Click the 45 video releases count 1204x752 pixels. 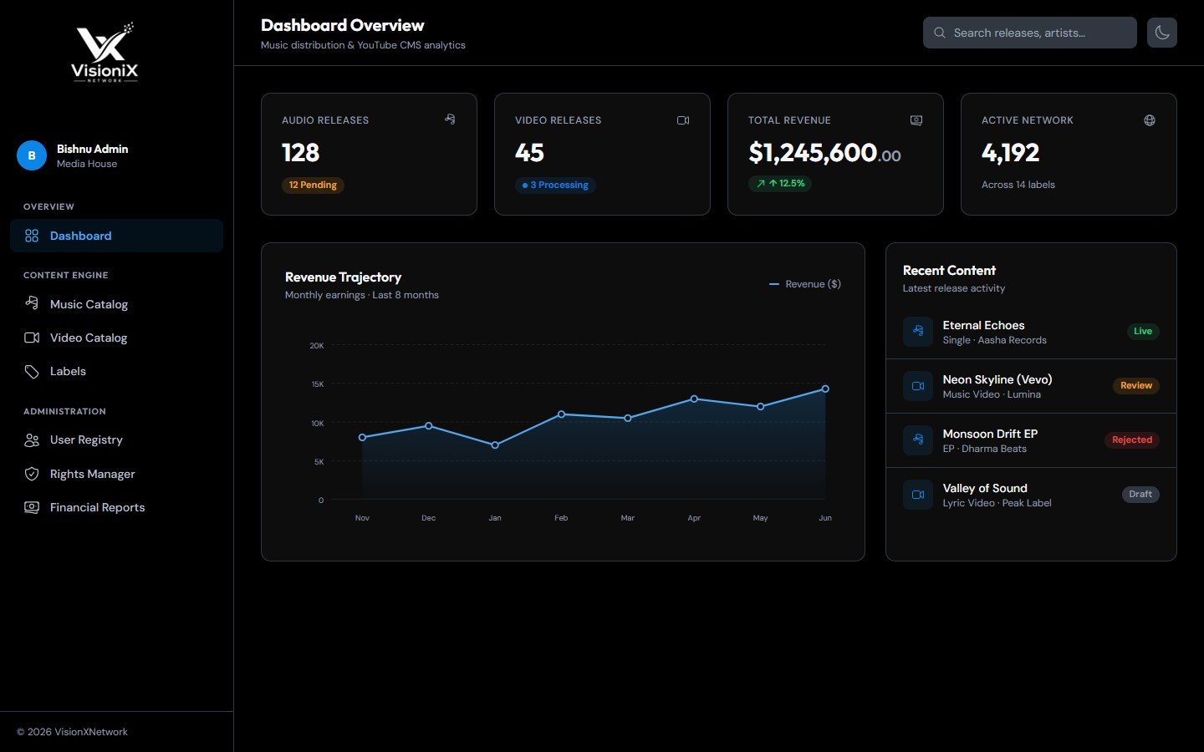point(530,153)
